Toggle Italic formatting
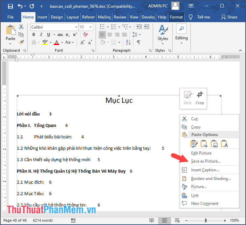 tap(41, 35)
